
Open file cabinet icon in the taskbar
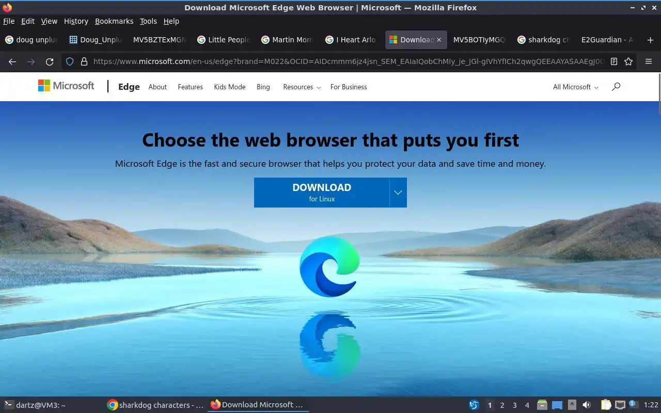click(542, 405)
